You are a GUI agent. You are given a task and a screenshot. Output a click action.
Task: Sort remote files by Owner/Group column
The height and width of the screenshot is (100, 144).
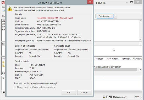coord(137,59)
